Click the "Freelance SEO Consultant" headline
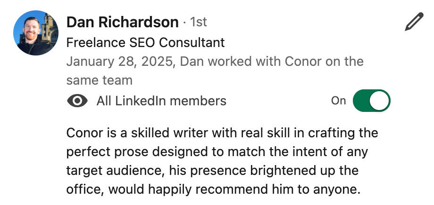Viewport: 434px width, 205px height. coord(145,43)
